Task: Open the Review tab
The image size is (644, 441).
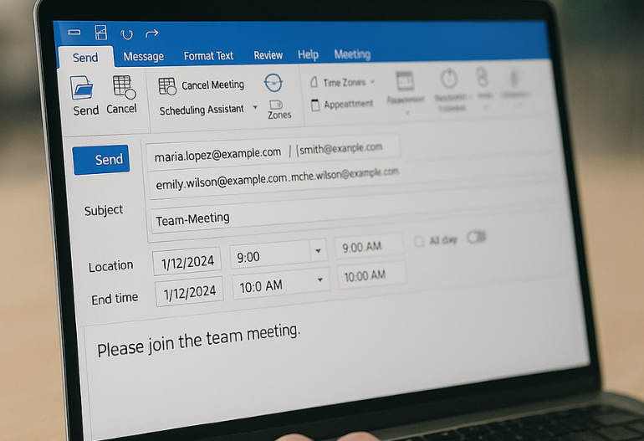Action: pyautogui.click(x=268, y=55)
